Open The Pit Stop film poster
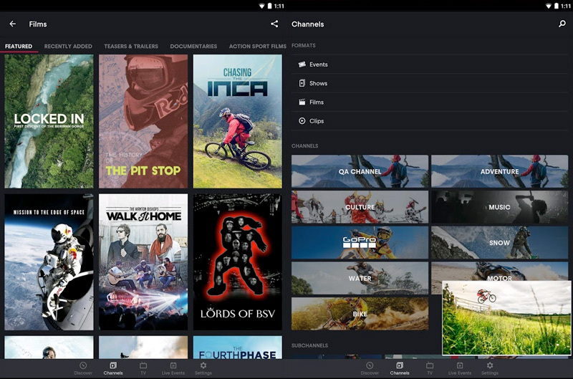Viewport: 573px width, 379px height. click(143, 121)
